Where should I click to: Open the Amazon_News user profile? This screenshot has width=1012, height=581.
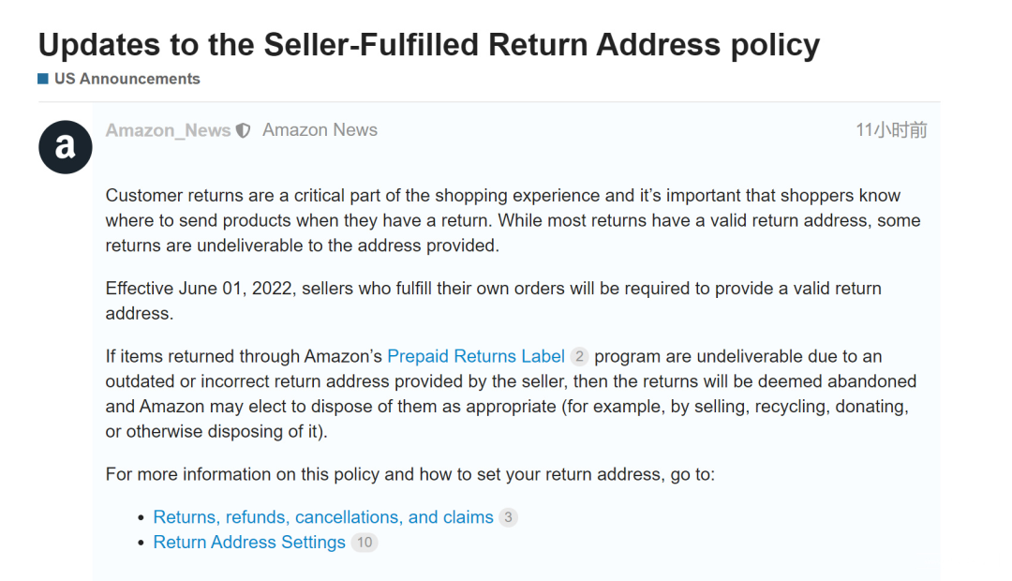(168, 130)
